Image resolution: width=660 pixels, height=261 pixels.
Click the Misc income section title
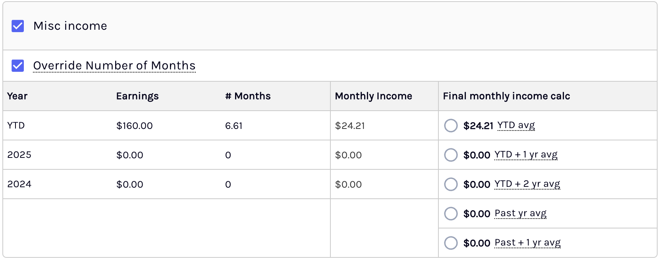(70, 26)
